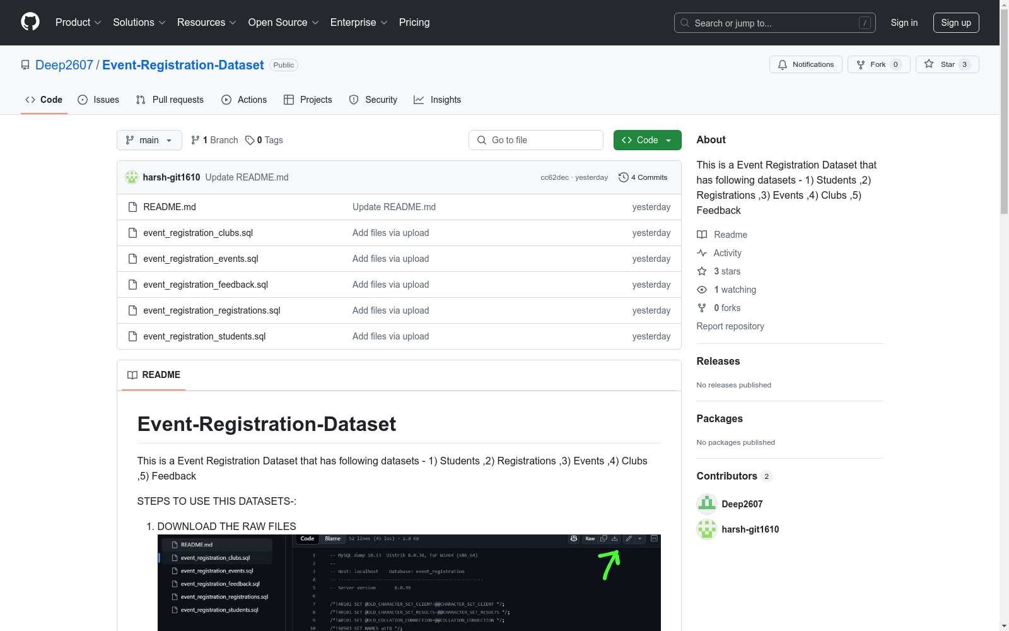Open the Issues tab
This screenshot has height=631, width=1009.
[98, 100]
